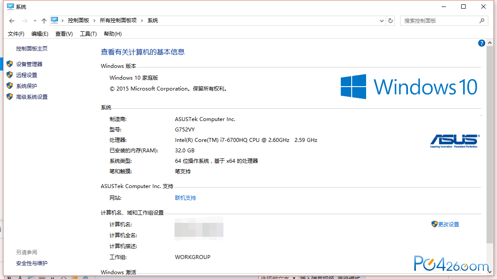The width and height of the screenshot is (497, 279).
Task: Click the shield icon beside 高级系统设置
Action: pyautogui.click(x=10, y=97)
